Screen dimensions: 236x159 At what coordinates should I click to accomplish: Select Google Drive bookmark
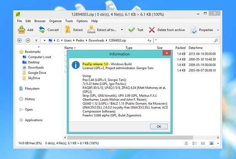tap(37, 73)
